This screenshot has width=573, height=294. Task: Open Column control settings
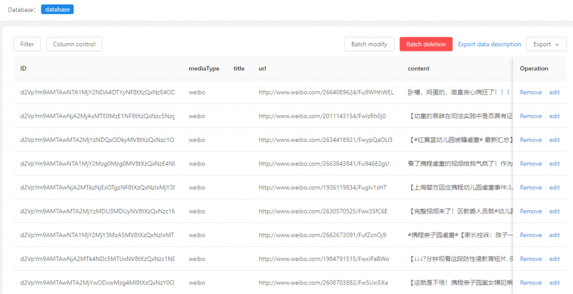coord(74,44)
